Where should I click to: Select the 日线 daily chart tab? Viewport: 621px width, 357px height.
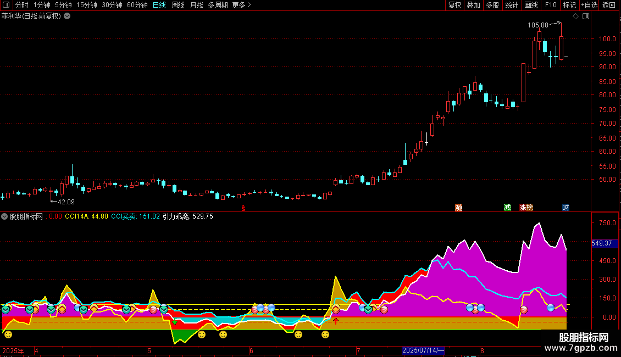click(159, 5)
